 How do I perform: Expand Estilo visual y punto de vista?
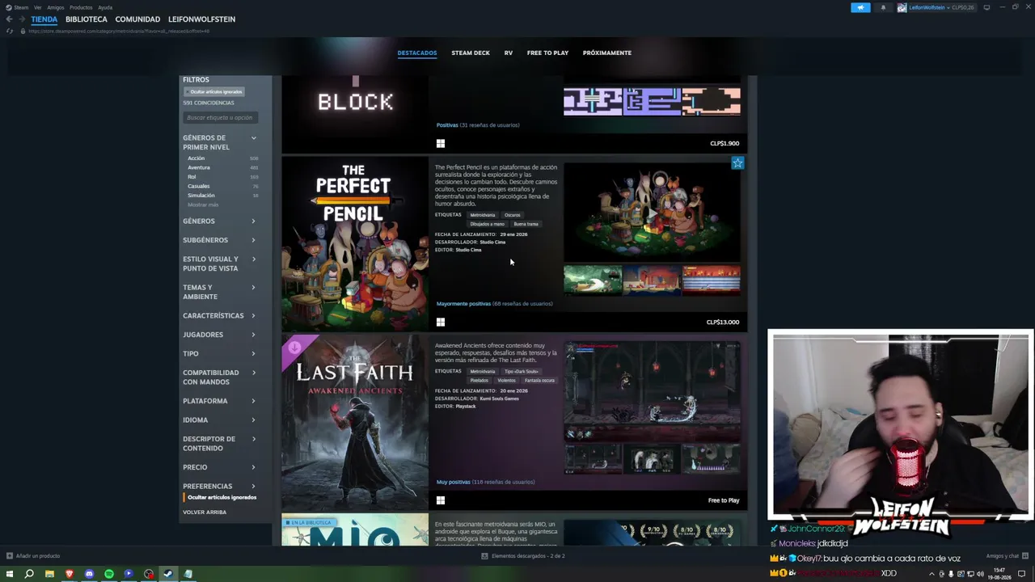[219, 264]
